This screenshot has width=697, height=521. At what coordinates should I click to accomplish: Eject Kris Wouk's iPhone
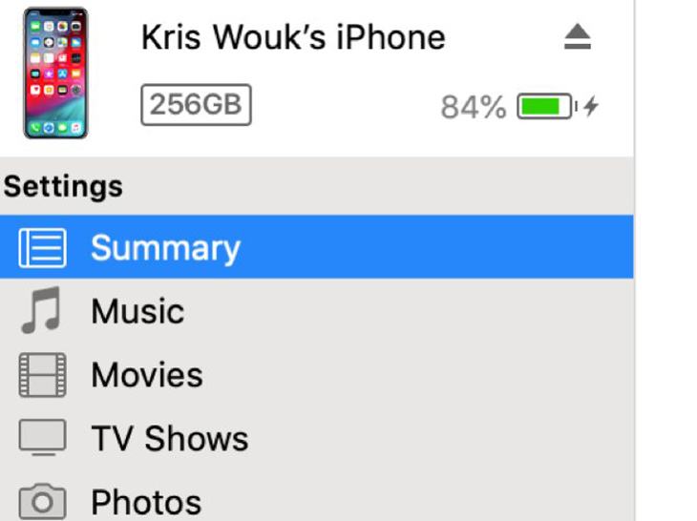578,36
